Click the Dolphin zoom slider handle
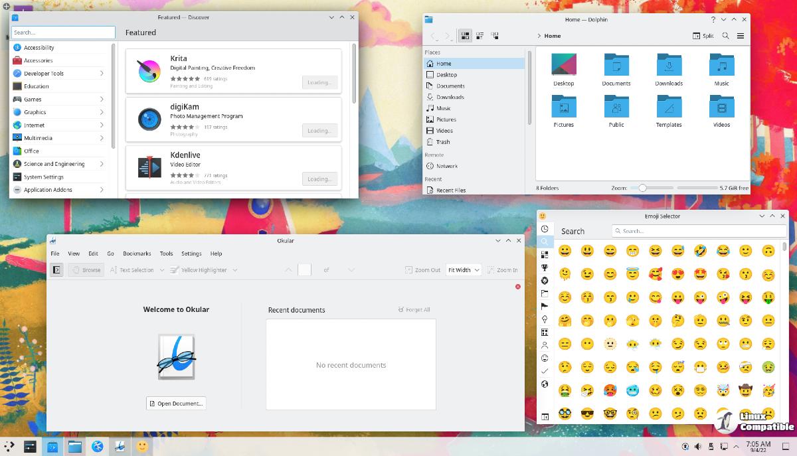This screenshot has width=797, height=456. [x=642, y=189]
